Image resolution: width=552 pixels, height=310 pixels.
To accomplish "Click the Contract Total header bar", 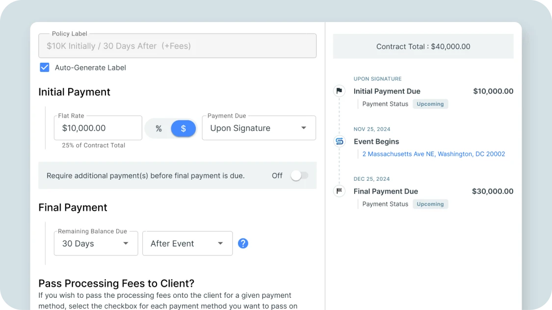I will [423, 46].
